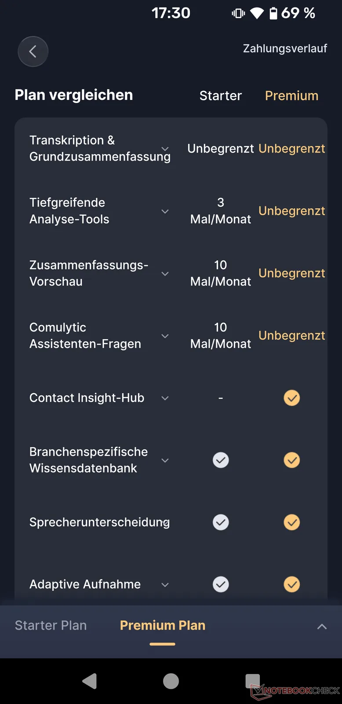This screenshot has width=342, height=704.
Task: Tap the Starter column header
Action: (x=221, y=95)
